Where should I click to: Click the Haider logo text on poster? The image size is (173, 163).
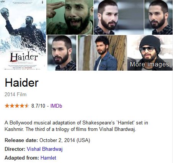24,56
